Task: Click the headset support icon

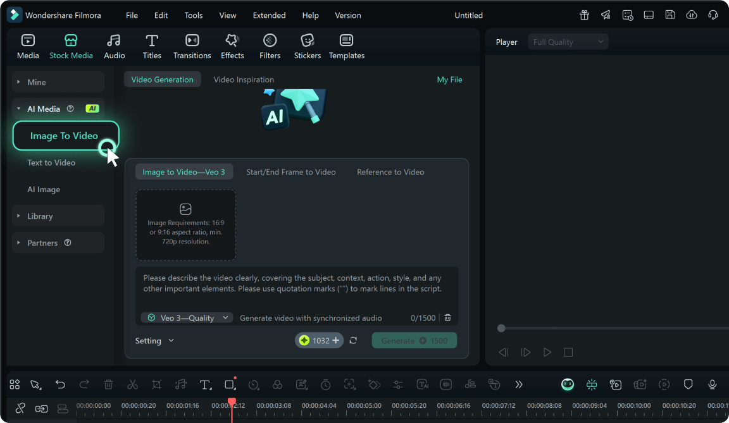Action: [x=713, y=15]
